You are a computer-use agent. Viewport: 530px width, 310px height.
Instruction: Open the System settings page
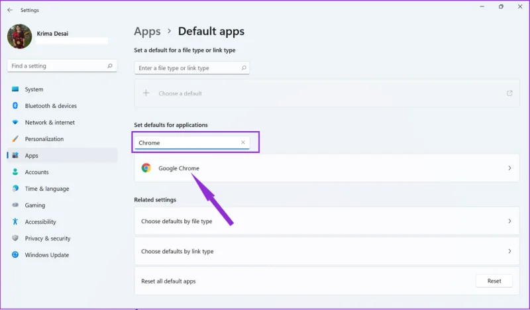(x=62, y=89)
